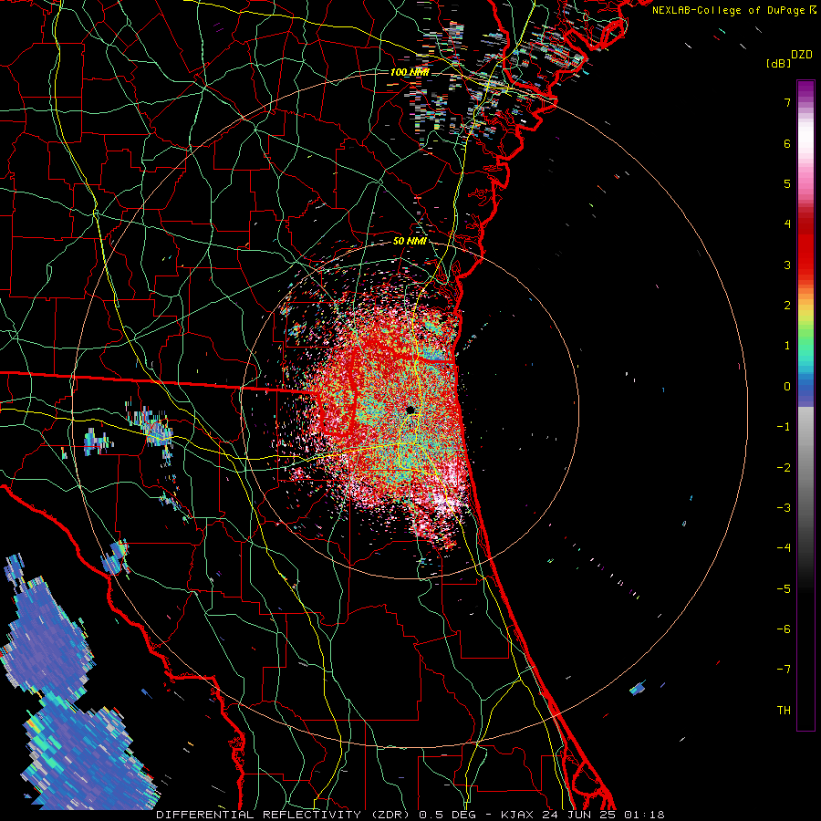Click the [dB] unit label
Viewport: 821px width, 821px height.
(778, 63)
